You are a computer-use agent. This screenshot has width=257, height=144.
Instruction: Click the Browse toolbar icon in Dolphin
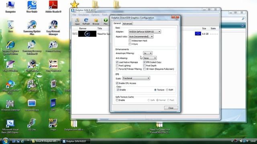(x=96, y=22)
